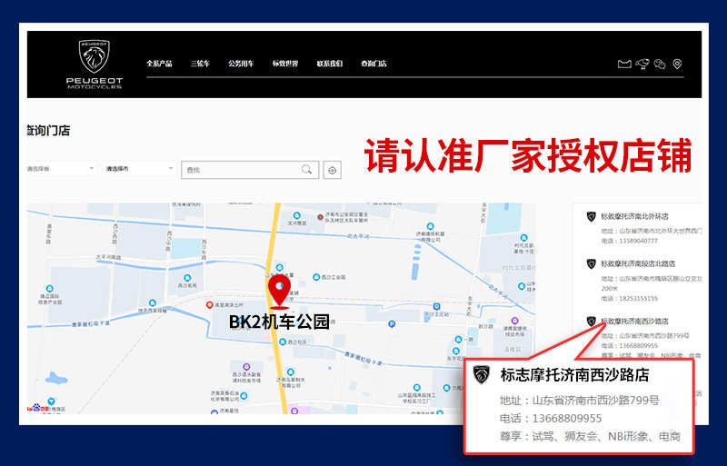Expand the 请选择市 city dropdown
727x466 pixels.
point(139,169)
